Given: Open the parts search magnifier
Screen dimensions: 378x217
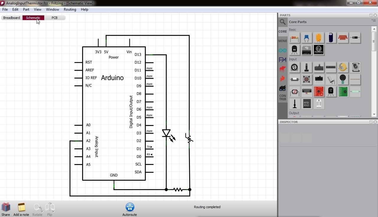Looking at the screenshot, I should pos(282,22).
